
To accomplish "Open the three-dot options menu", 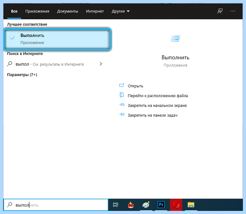I will point(233,11).
